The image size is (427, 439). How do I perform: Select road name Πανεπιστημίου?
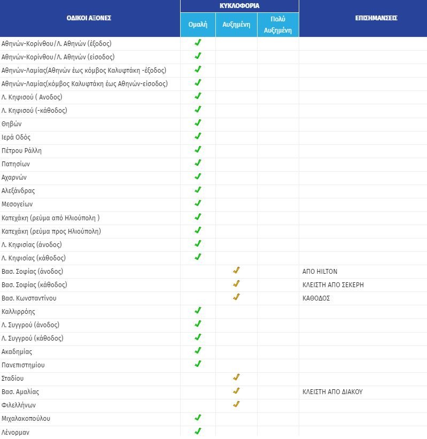coord(23,365)
